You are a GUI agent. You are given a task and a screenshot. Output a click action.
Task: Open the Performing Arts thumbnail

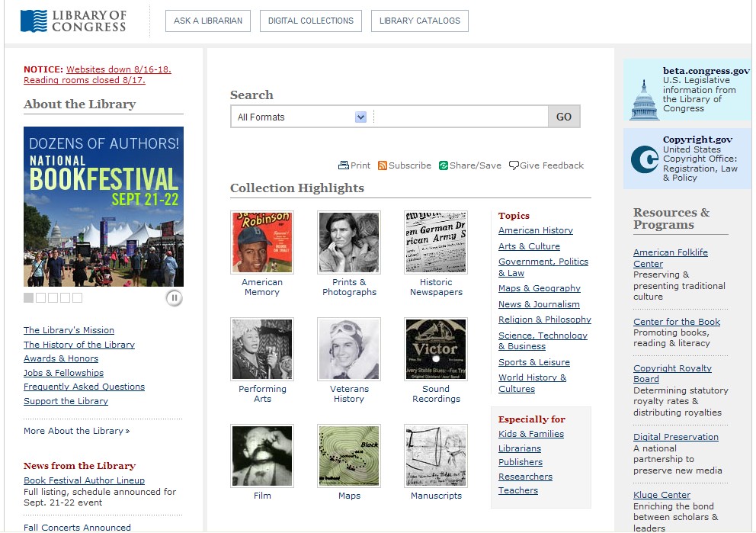[262, 348]
